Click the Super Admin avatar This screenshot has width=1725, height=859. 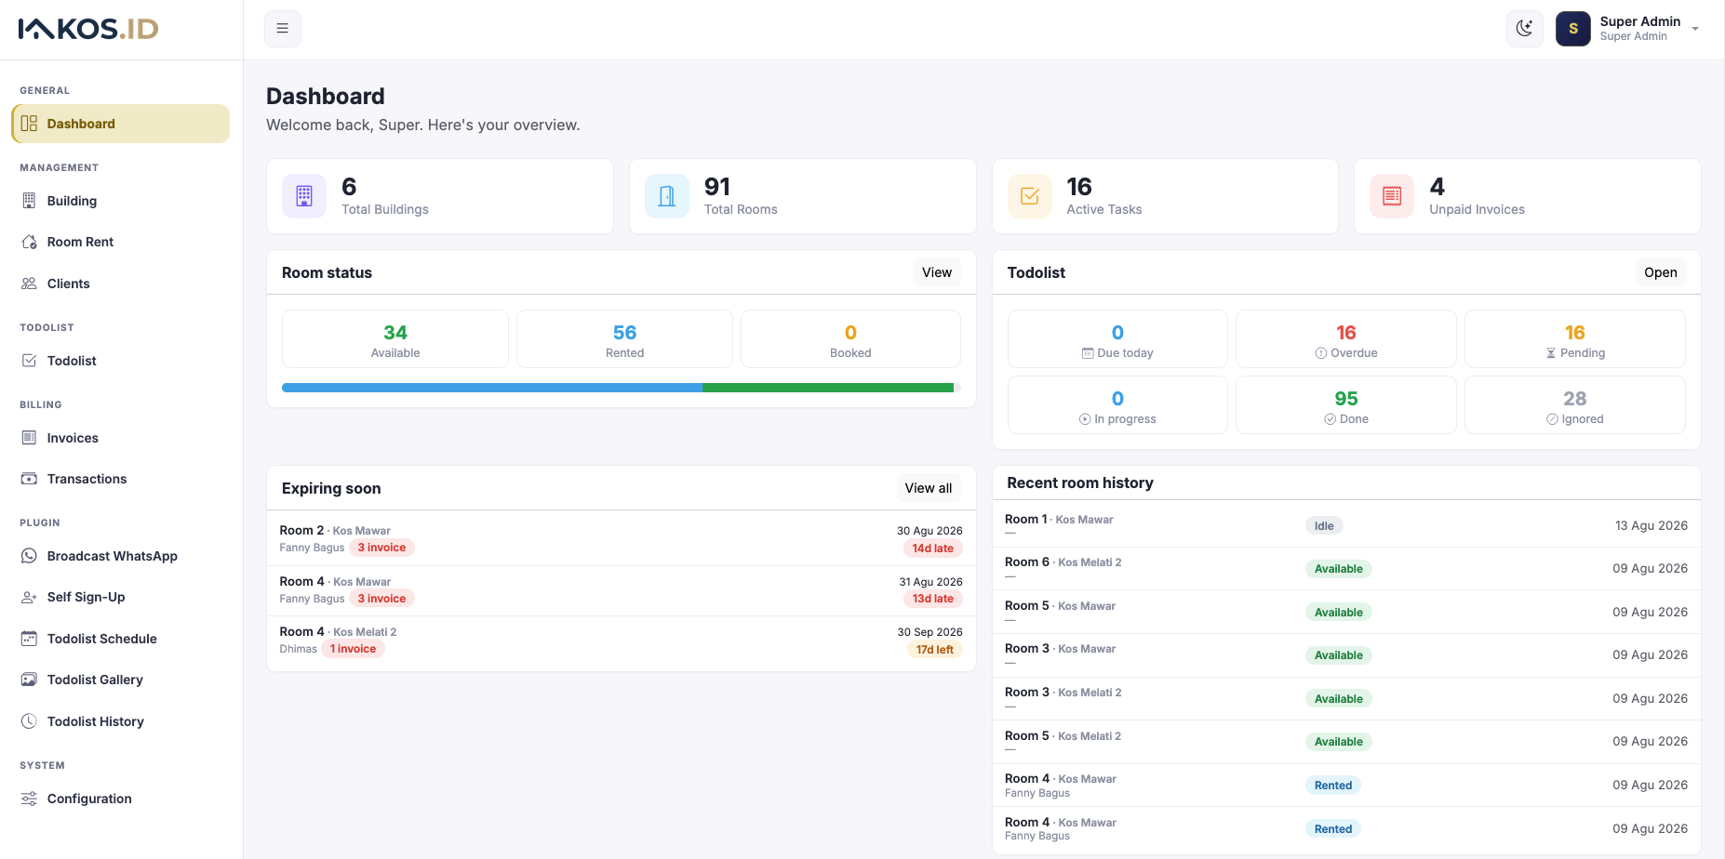(x=1572, y=29)
